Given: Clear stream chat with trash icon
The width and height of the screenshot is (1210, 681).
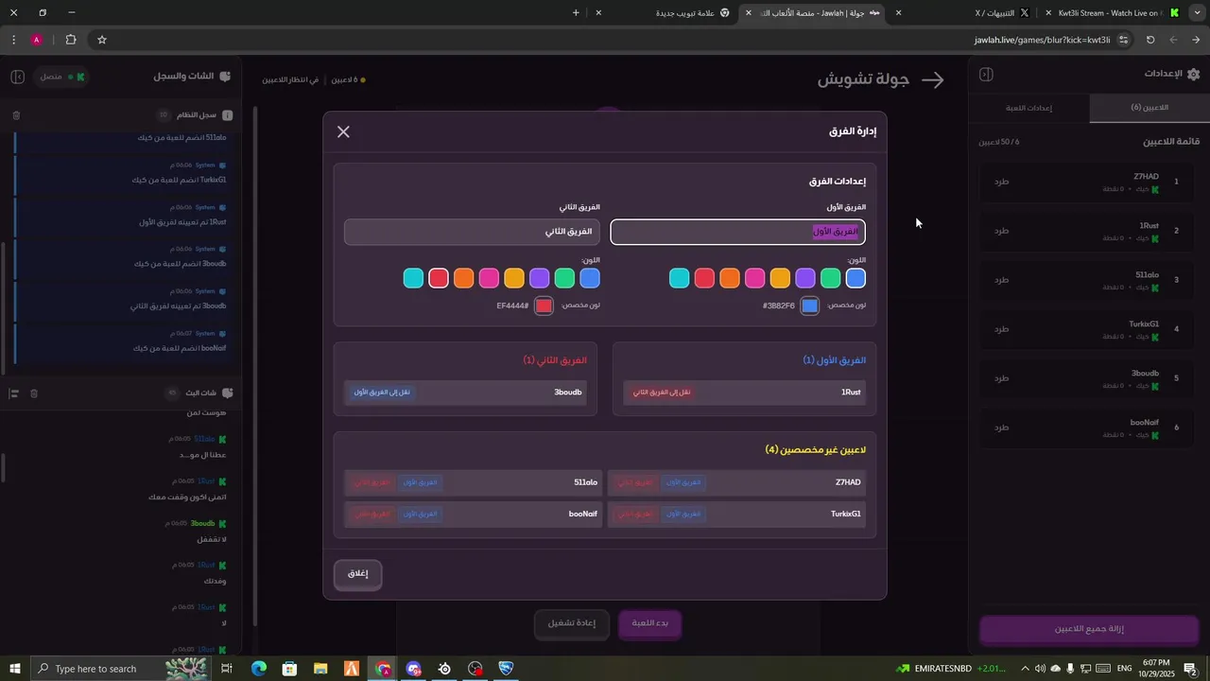Looking at the screenshot, I should (x=34, y=393).
